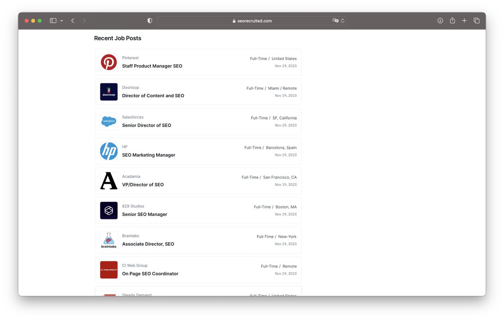Click Nov 19, 2023 date on Brainlabs row
This screenshot has width=504, height=320.
(286, 244)
